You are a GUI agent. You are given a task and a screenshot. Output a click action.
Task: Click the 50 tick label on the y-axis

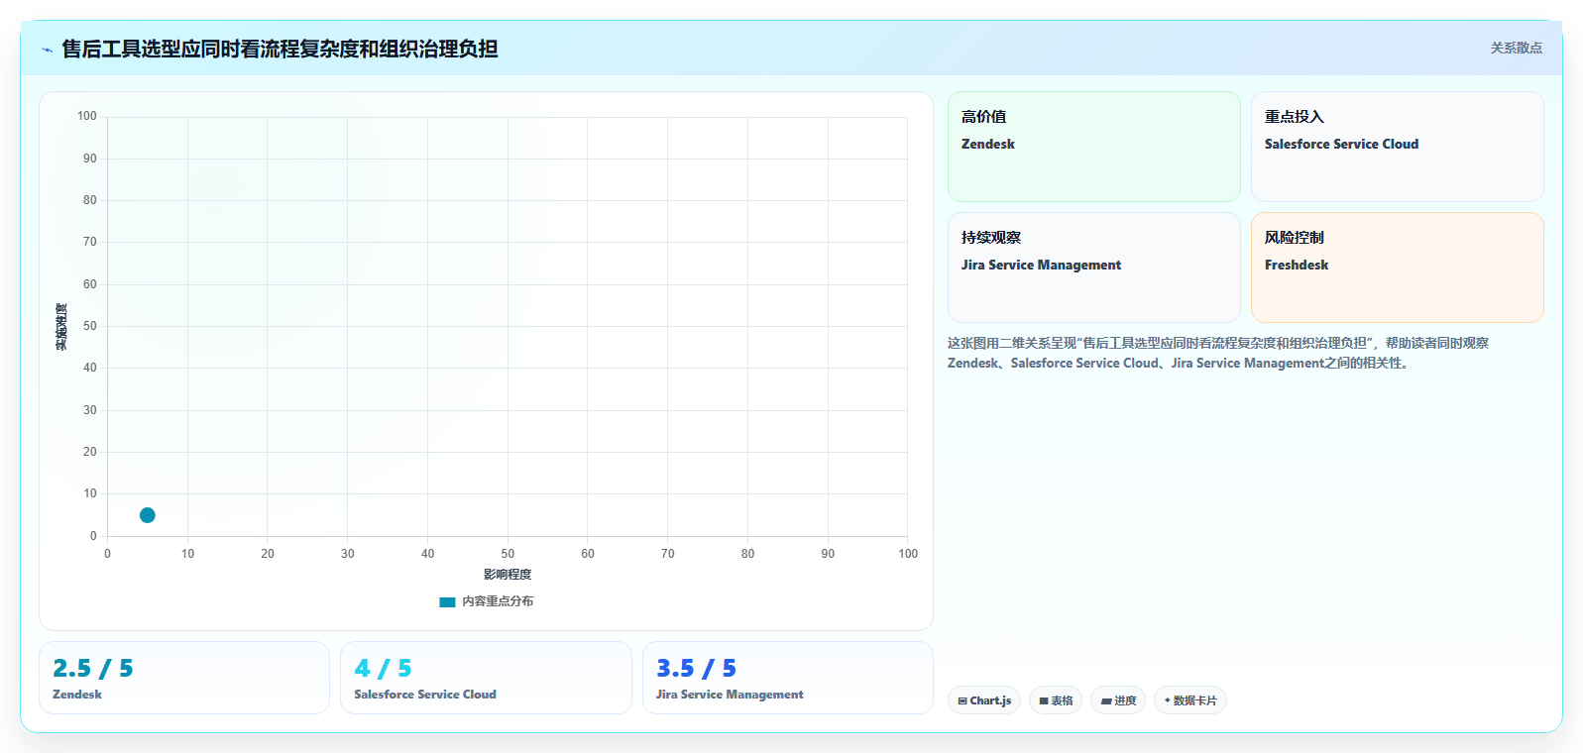90,326
